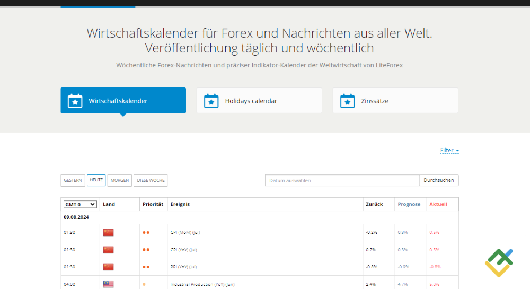Focus the Datum auswählen input field
Screen dimensions: 530x289
(x=342, y=180)
